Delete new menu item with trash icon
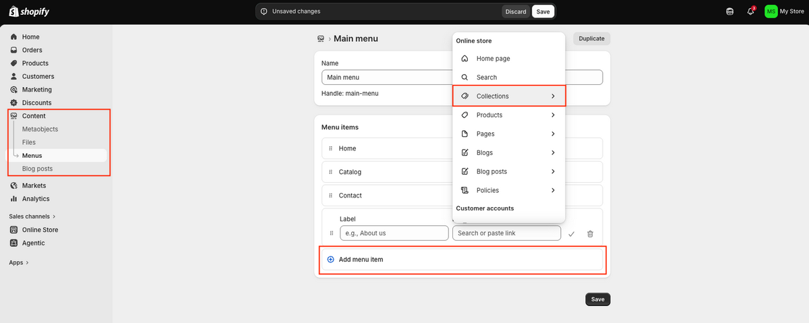 click(590, 234)
